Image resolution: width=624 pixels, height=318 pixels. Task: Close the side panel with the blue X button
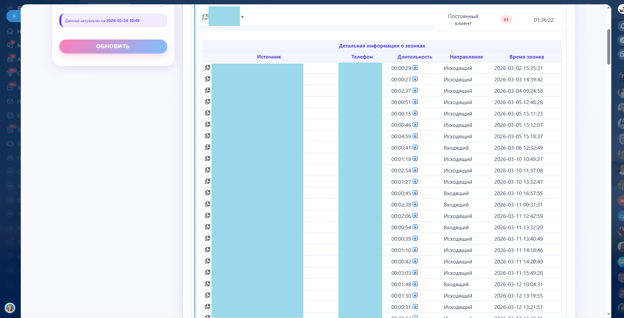(14, 16)
